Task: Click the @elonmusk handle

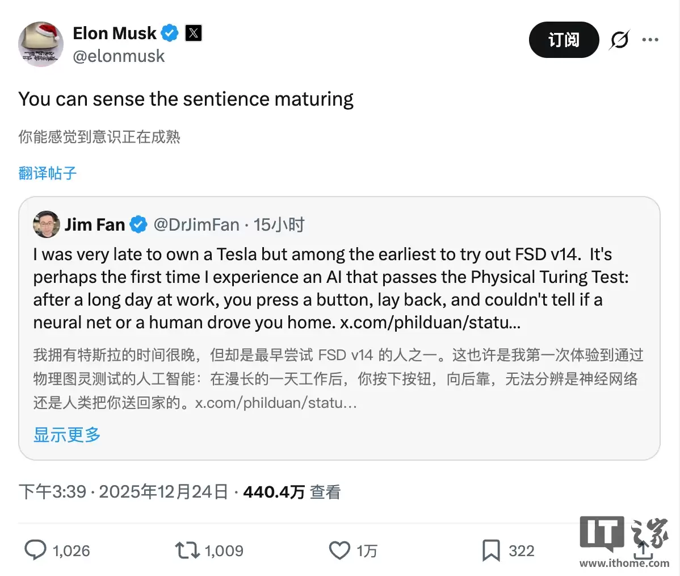Action: 119,56
